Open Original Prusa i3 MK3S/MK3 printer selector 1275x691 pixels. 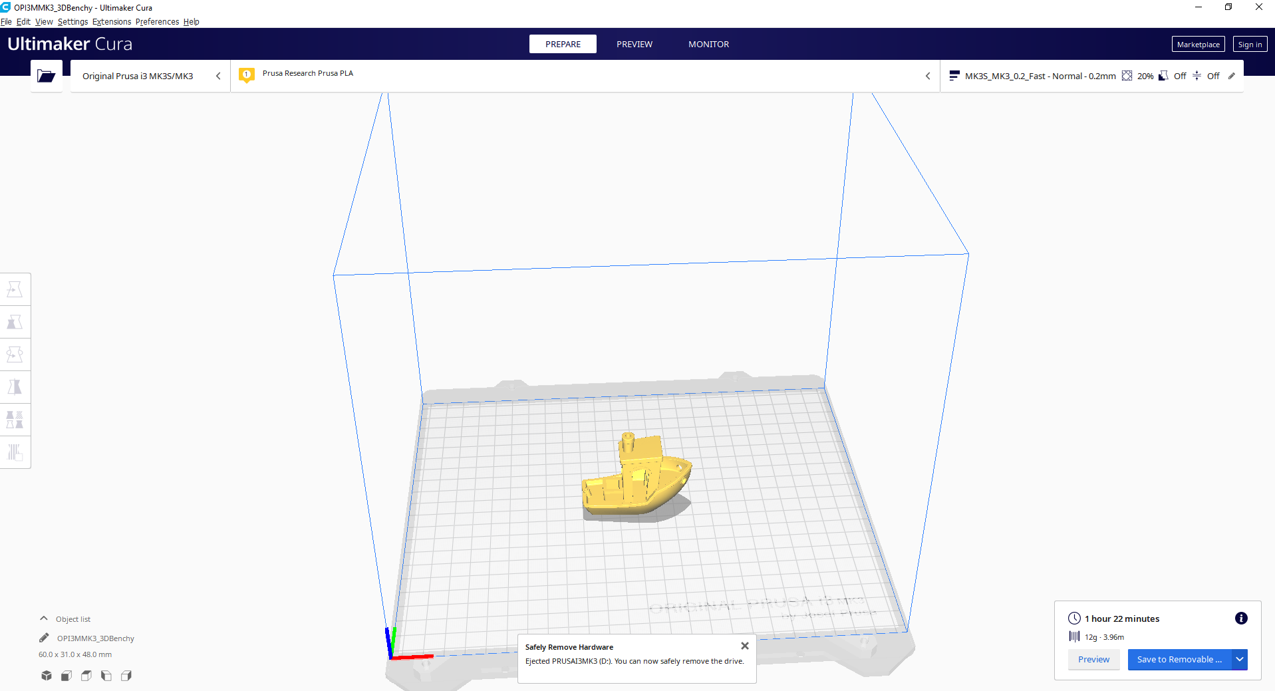pos(150,76)
